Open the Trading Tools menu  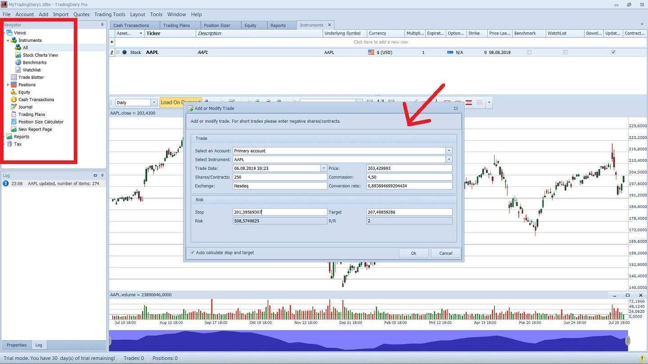tap(110, 14)
